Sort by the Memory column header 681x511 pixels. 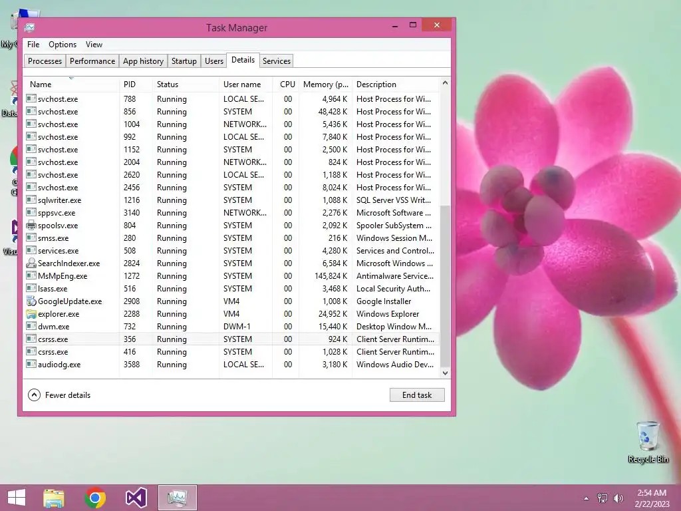325,85
